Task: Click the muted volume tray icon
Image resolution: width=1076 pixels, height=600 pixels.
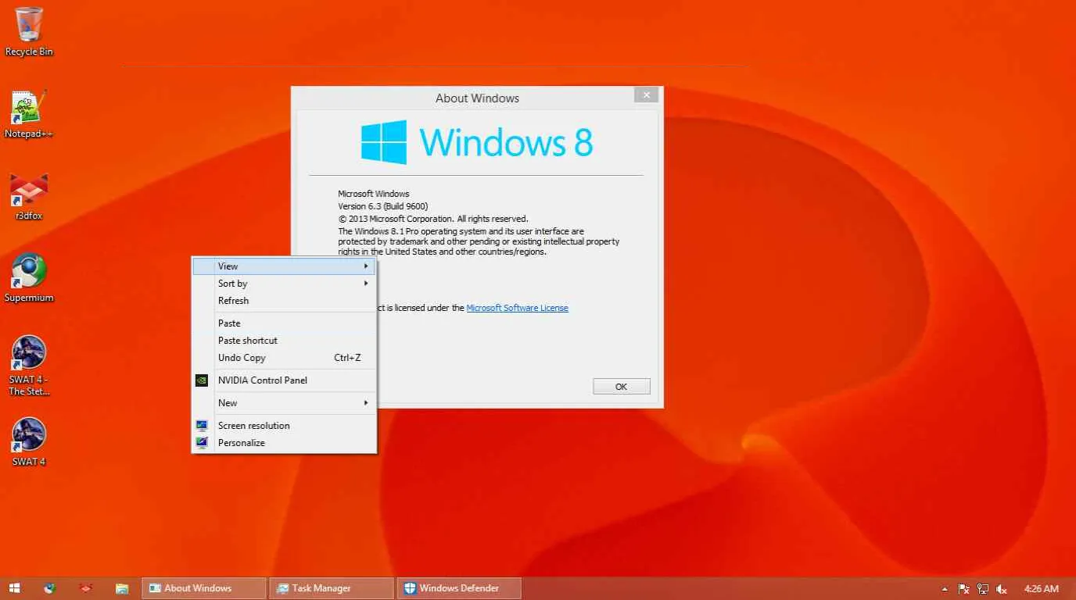Action: [1002, 589]
